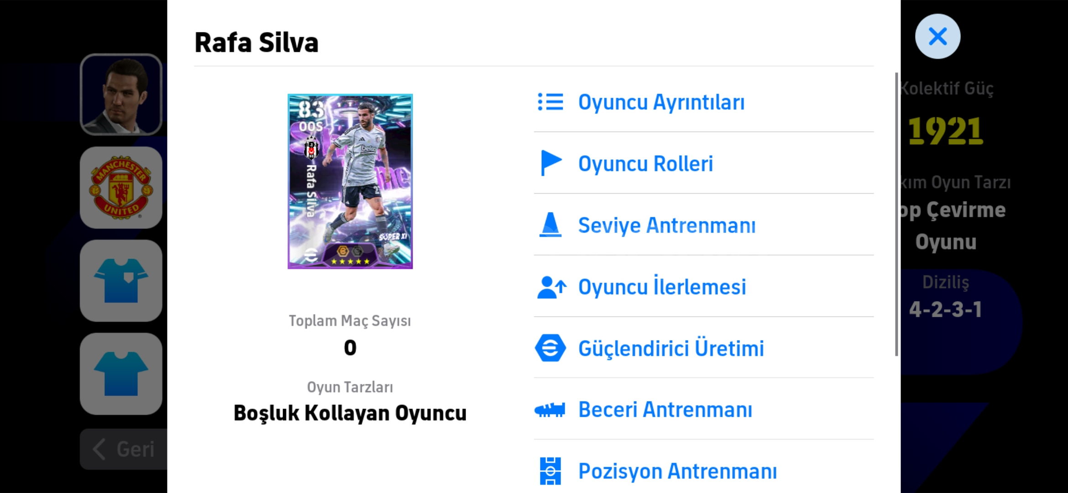Open Oyuncu İlerlemesi option
Image resolution: width=1068 pixels, height=493 pixels.
[662, 287]
